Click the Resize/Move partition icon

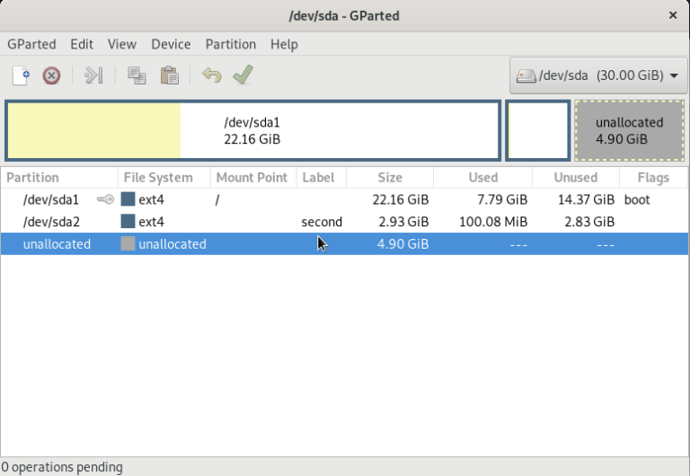click(93, 76)
